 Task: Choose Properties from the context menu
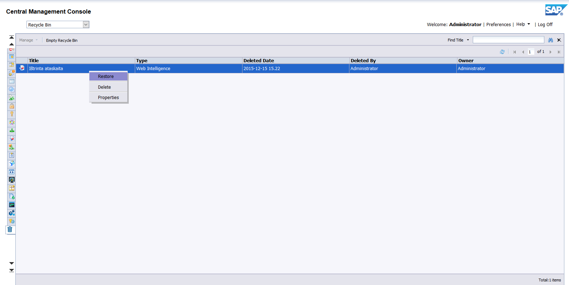(x=108, y=97)
